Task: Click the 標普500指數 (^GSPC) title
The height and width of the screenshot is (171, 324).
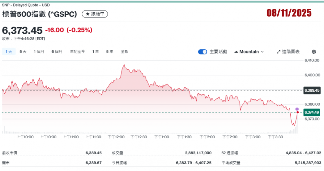Action: (40, 14)
